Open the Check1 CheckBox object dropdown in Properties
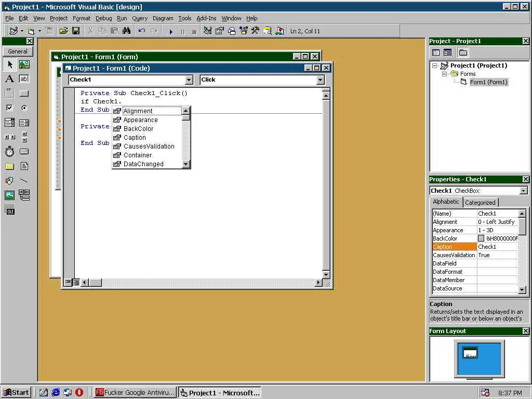 (x=524, y=191)
